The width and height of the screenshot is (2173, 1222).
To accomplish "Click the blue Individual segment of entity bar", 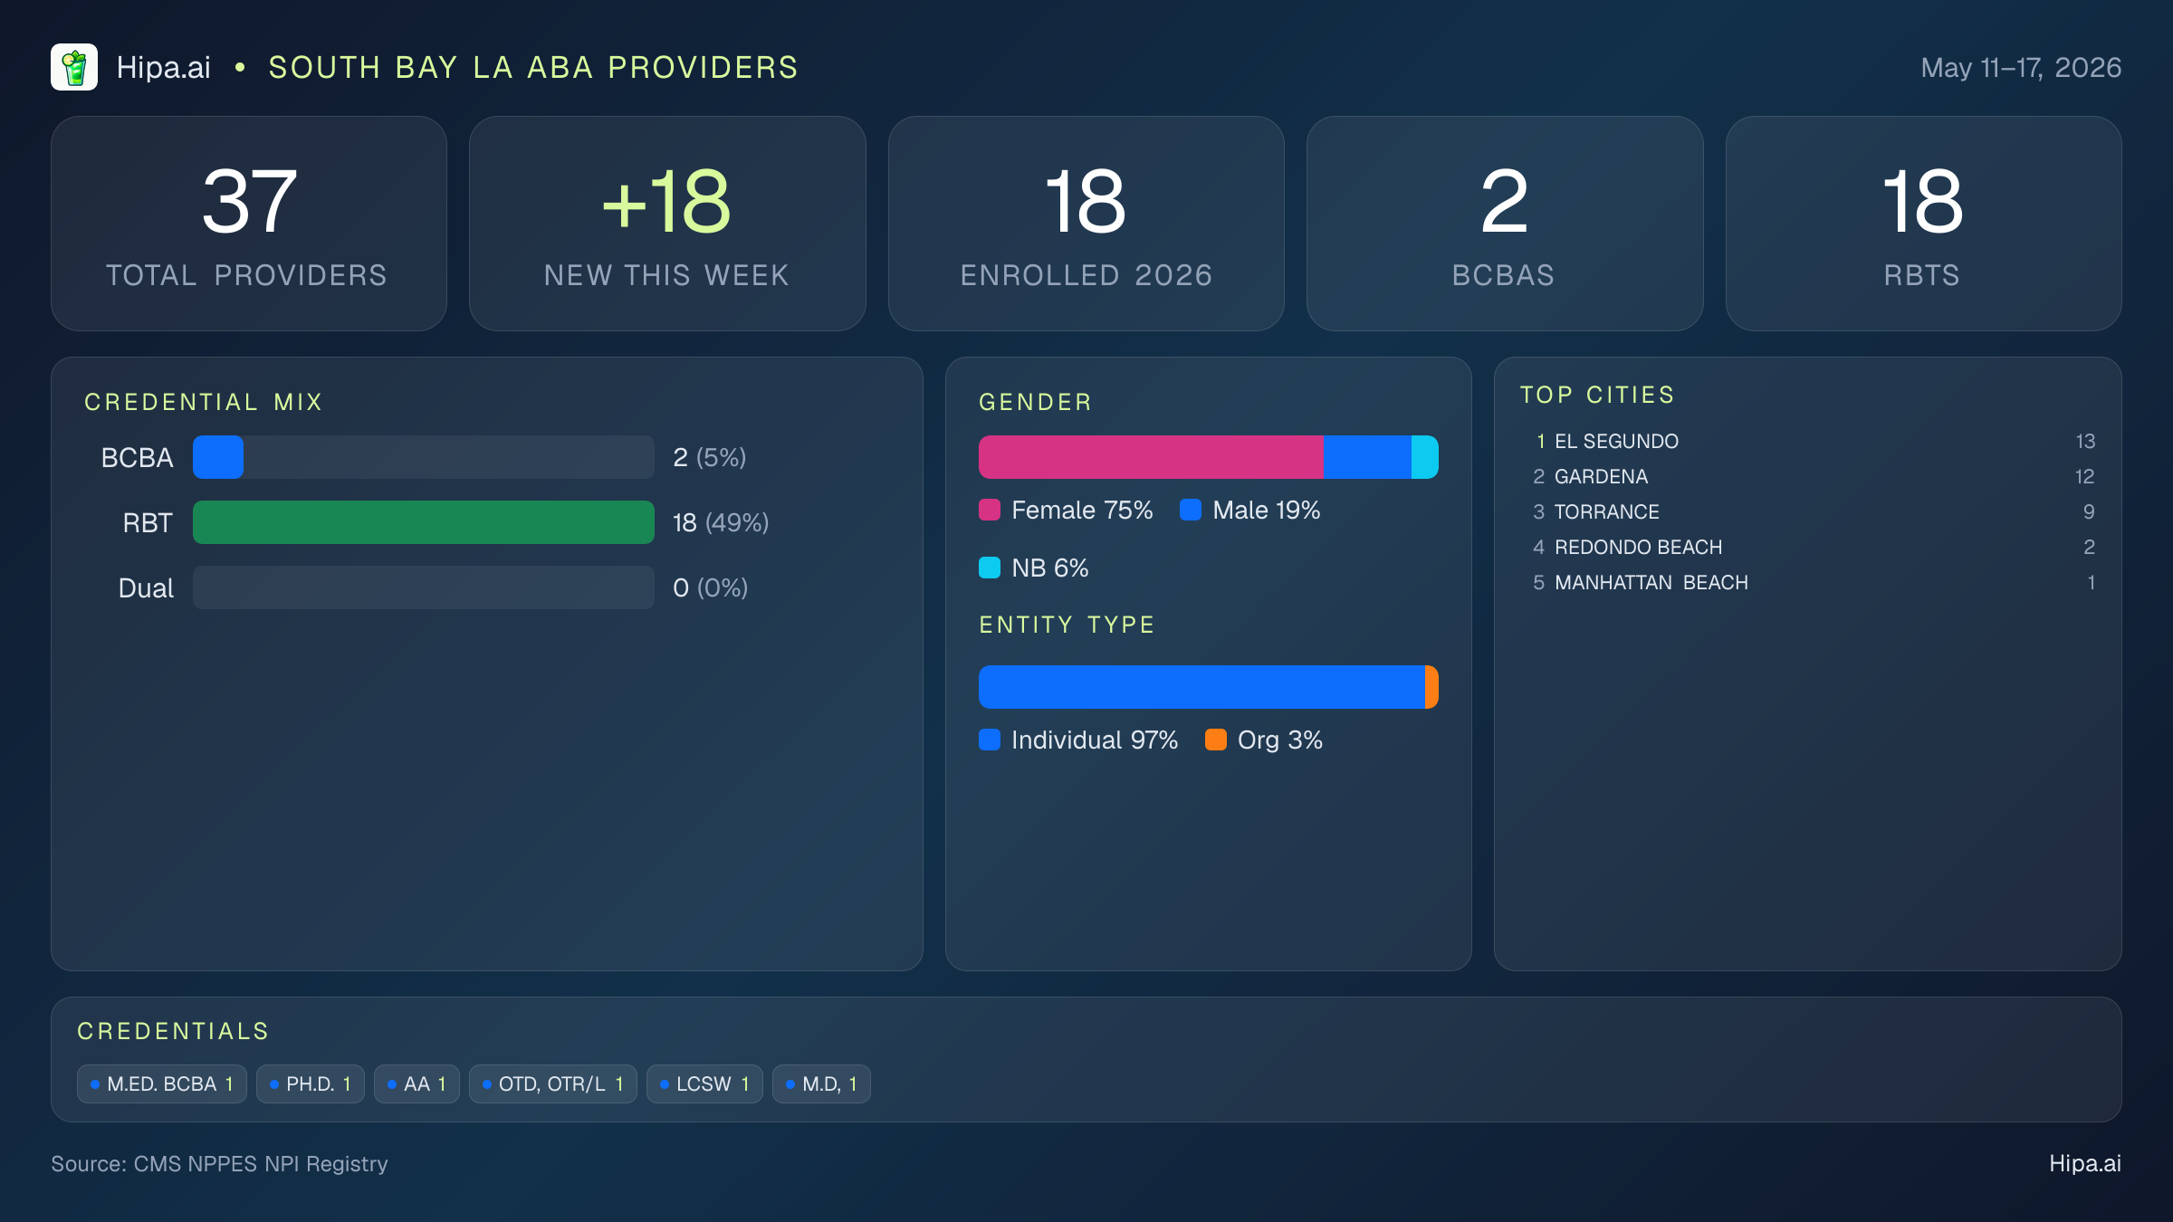I will pyautogui.click(x=1201, y=687).
